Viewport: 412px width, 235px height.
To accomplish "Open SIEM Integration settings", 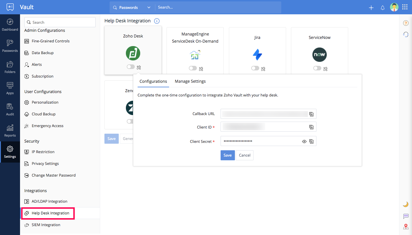I will [46, 225].
